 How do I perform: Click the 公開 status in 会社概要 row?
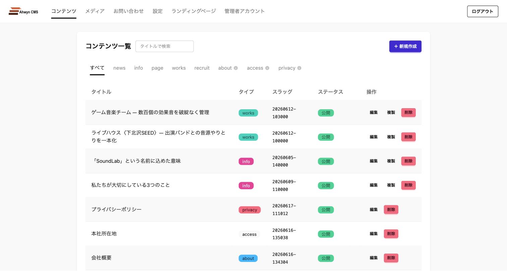click(x=326, y=258)
